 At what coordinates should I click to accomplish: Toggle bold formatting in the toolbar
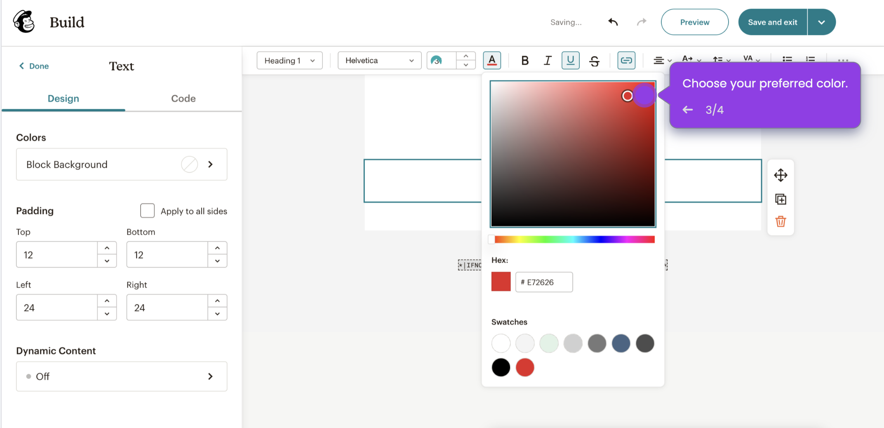pyautogui.click(x=524, y=60)
